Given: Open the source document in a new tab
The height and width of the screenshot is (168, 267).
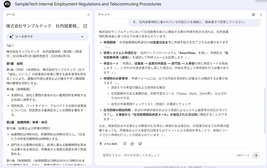Looking at the screenshot, I should 85,26.
